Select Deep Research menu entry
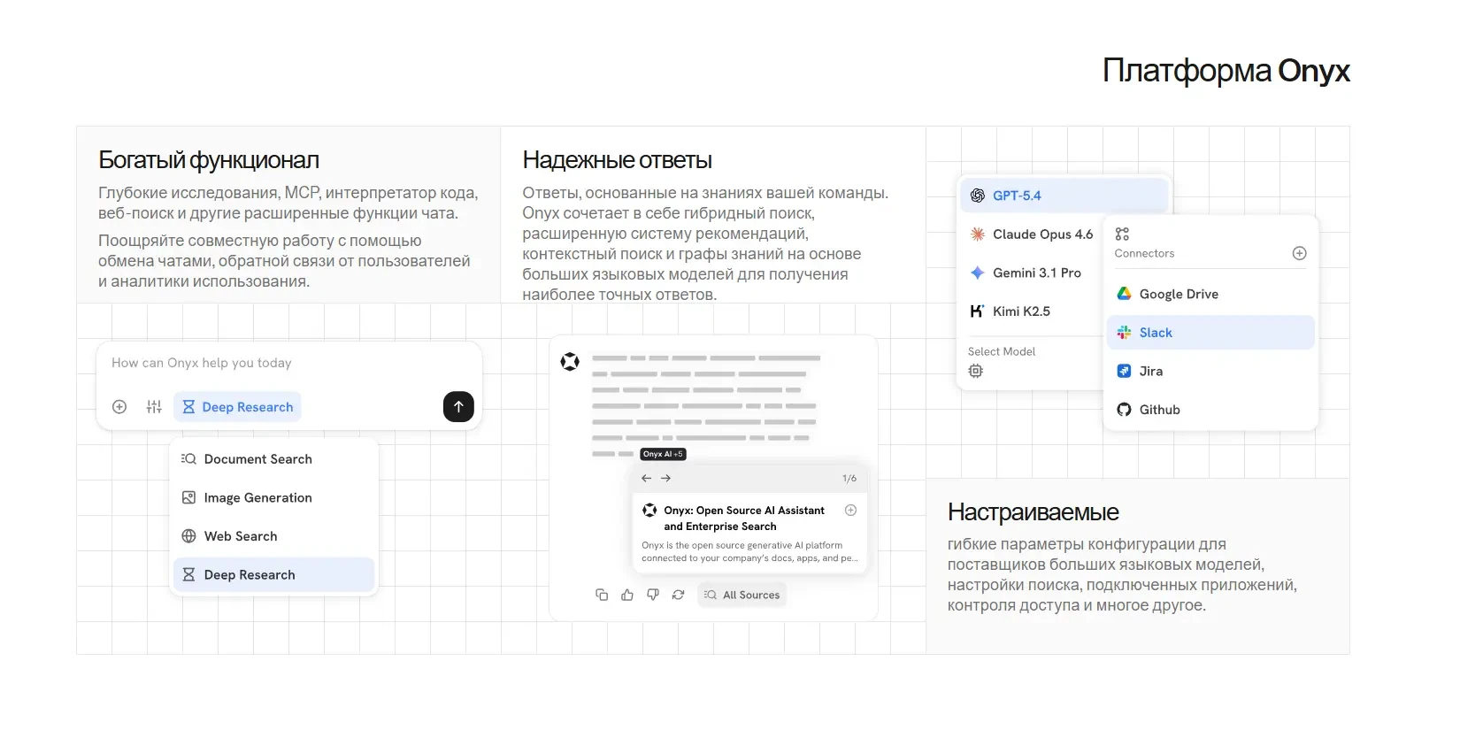Screen dimensions: 1460x730 (274, 575)
